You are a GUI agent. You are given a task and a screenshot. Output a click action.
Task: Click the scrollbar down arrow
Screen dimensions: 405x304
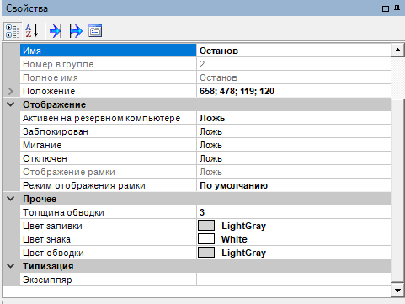[397, 291]
